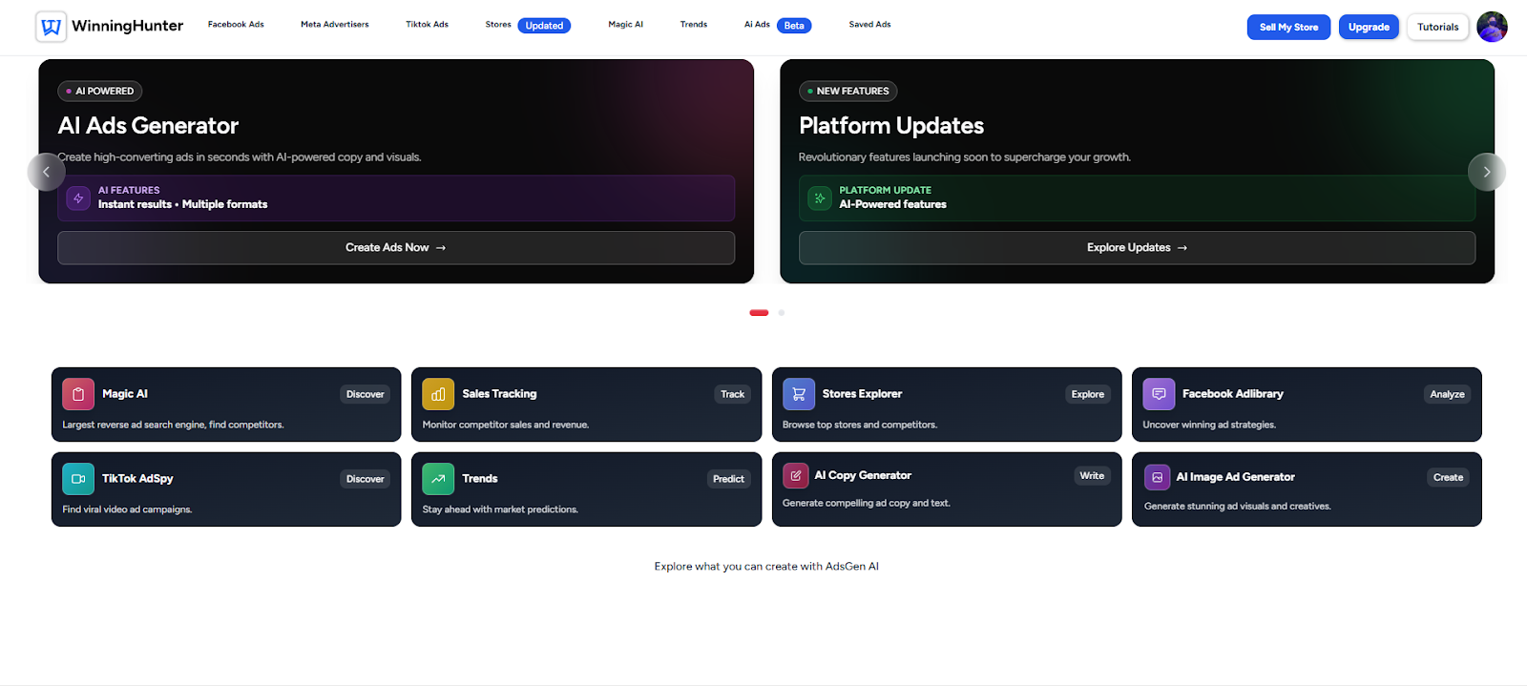This screenshot has width=1527, height=686.
Task: Click the AI Copy Generator pencil icon
Action: [x=796, y=475]
